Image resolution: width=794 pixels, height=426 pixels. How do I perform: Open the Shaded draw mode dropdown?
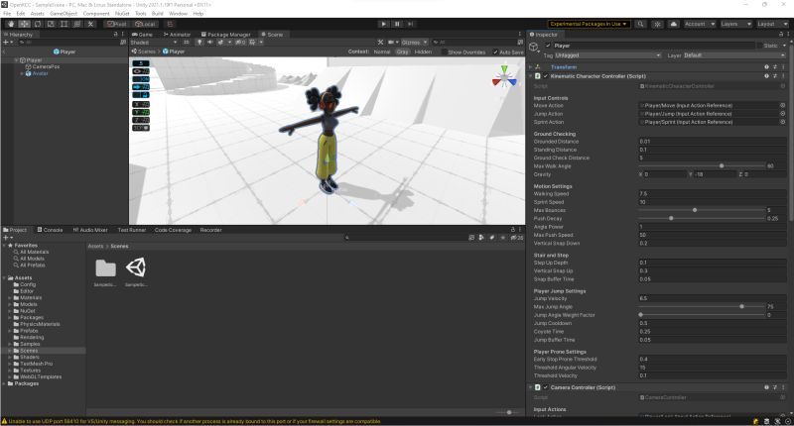point(154,43)
